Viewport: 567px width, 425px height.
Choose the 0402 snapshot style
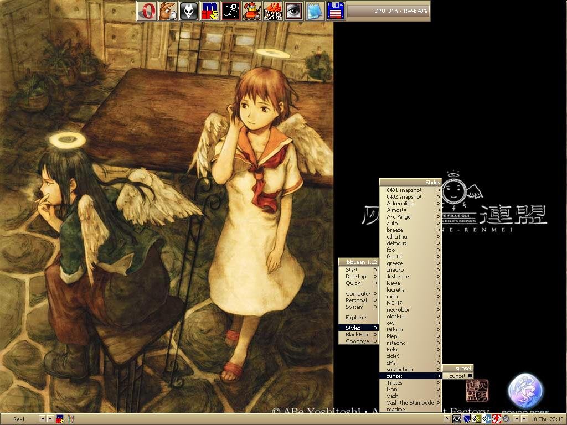click(410, 196)
